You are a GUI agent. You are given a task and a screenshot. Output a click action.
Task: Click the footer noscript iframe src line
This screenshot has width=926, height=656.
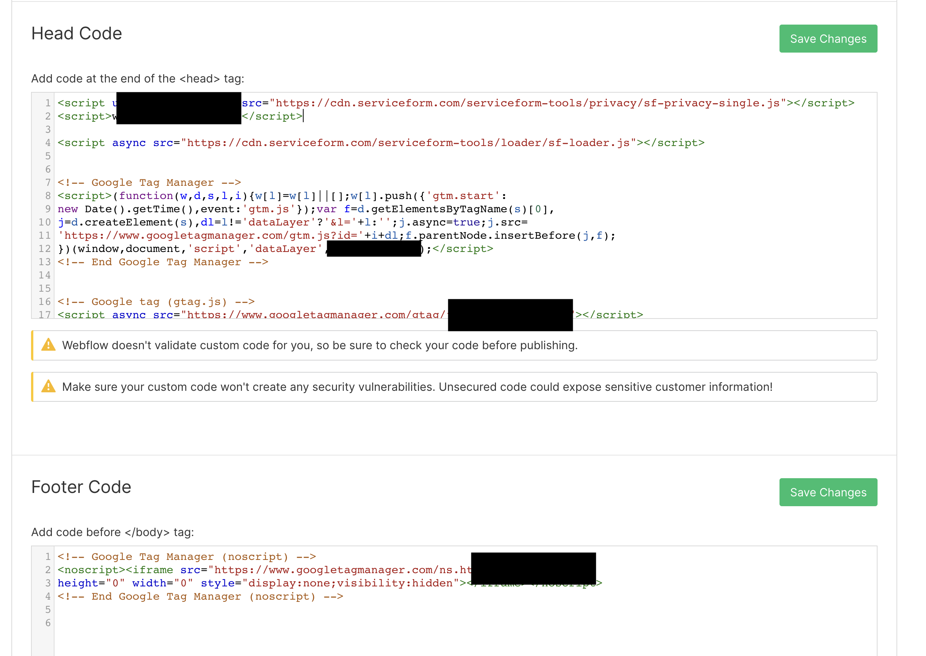click(264, 570)
